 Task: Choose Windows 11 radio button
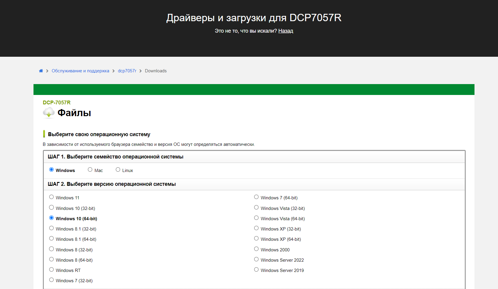coord(51,197)
